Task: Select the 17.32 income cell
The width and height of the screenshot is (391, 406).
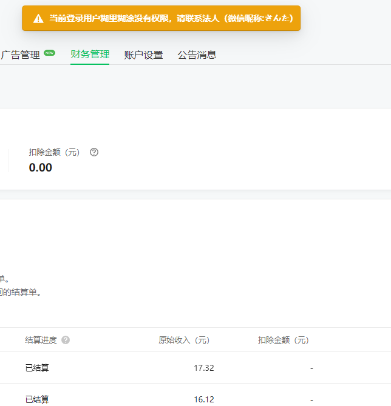Action: (204, 368)
